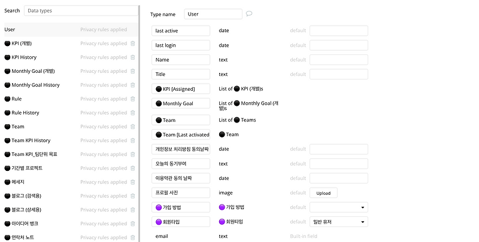The width and height of the screenshot is (479, 242).
Task: Set default value for 오늘의 동기부여
Action: (x=339, y=164)
